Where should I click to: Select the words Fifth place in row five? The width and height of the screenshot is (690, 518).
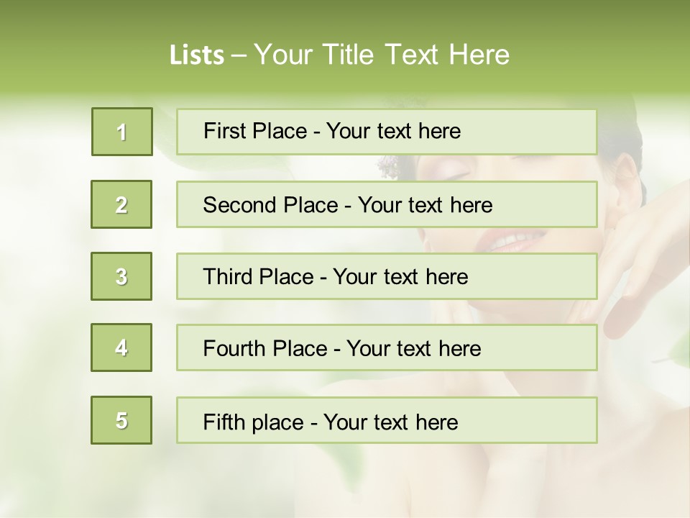click(x=255, y=422)
